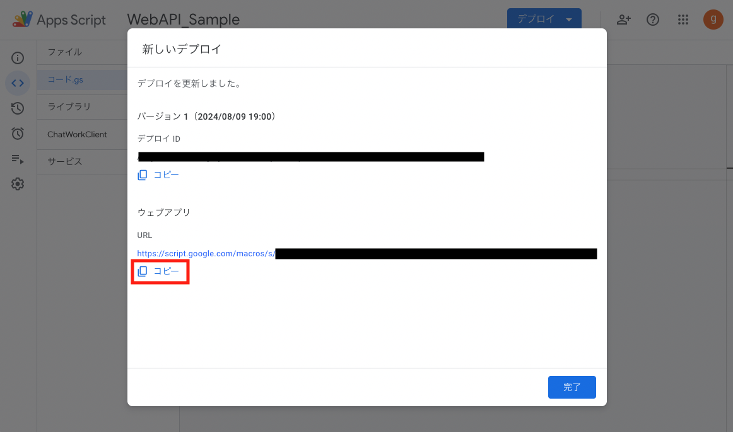
Task: Select the code Editor icon in sidebar
Action: click(18, 82)
